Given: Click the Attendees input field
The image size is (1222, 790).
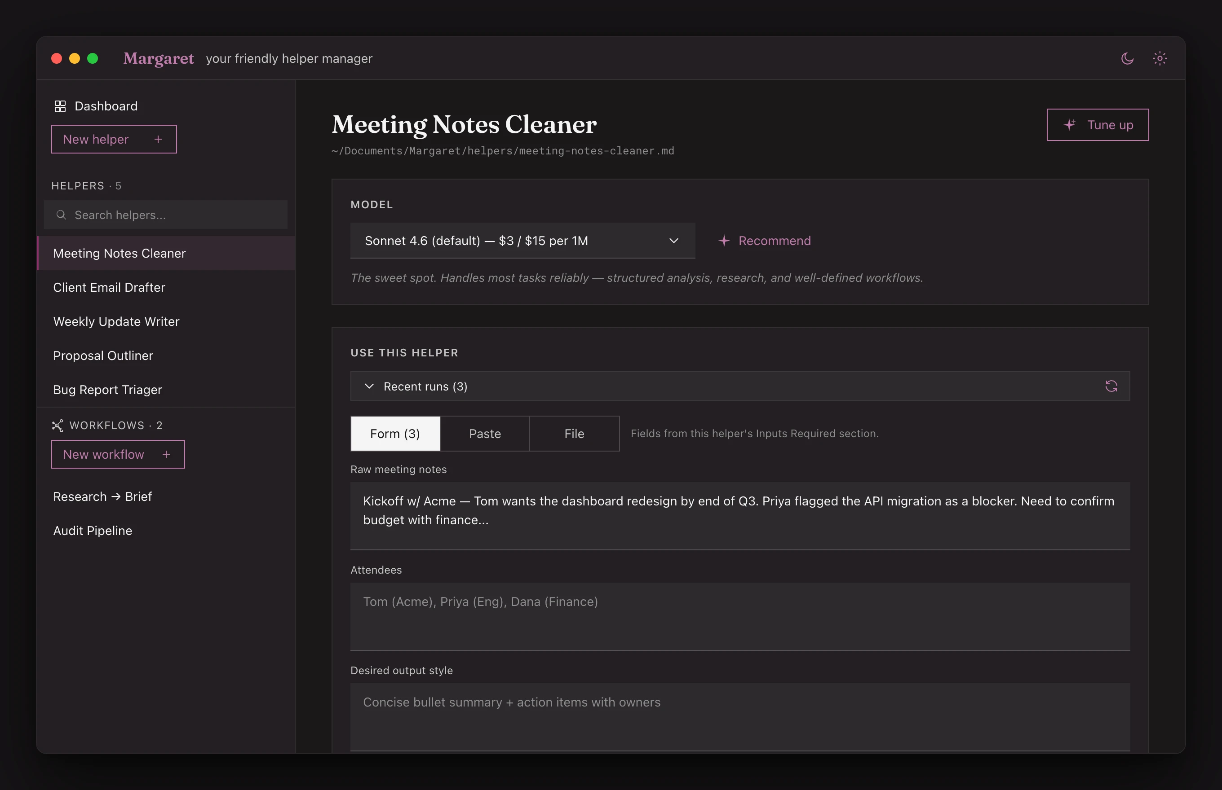Looking at the screenshot, I should (x=740, y=616).
